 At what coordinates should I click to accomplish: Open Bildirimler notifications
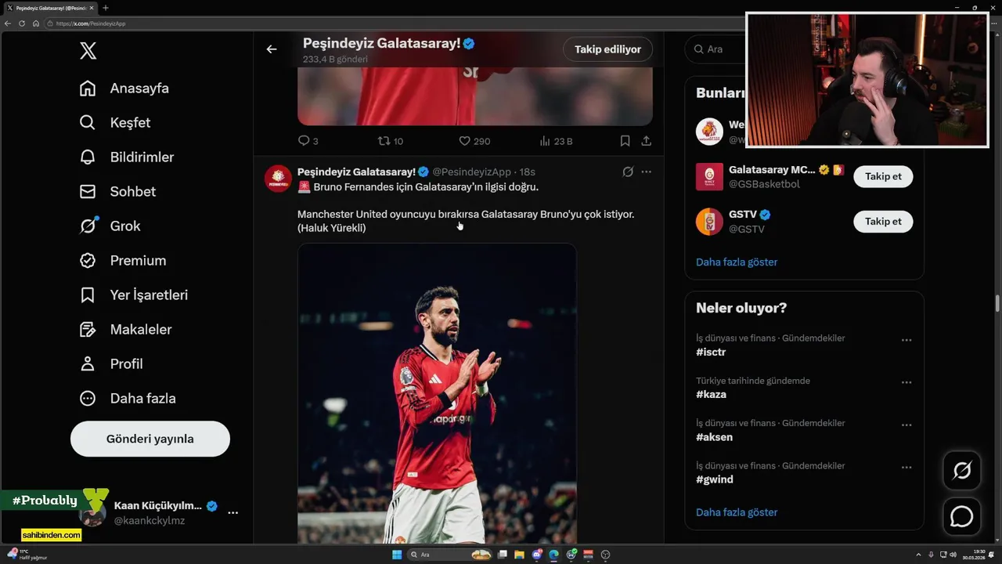tap(127, 157)
